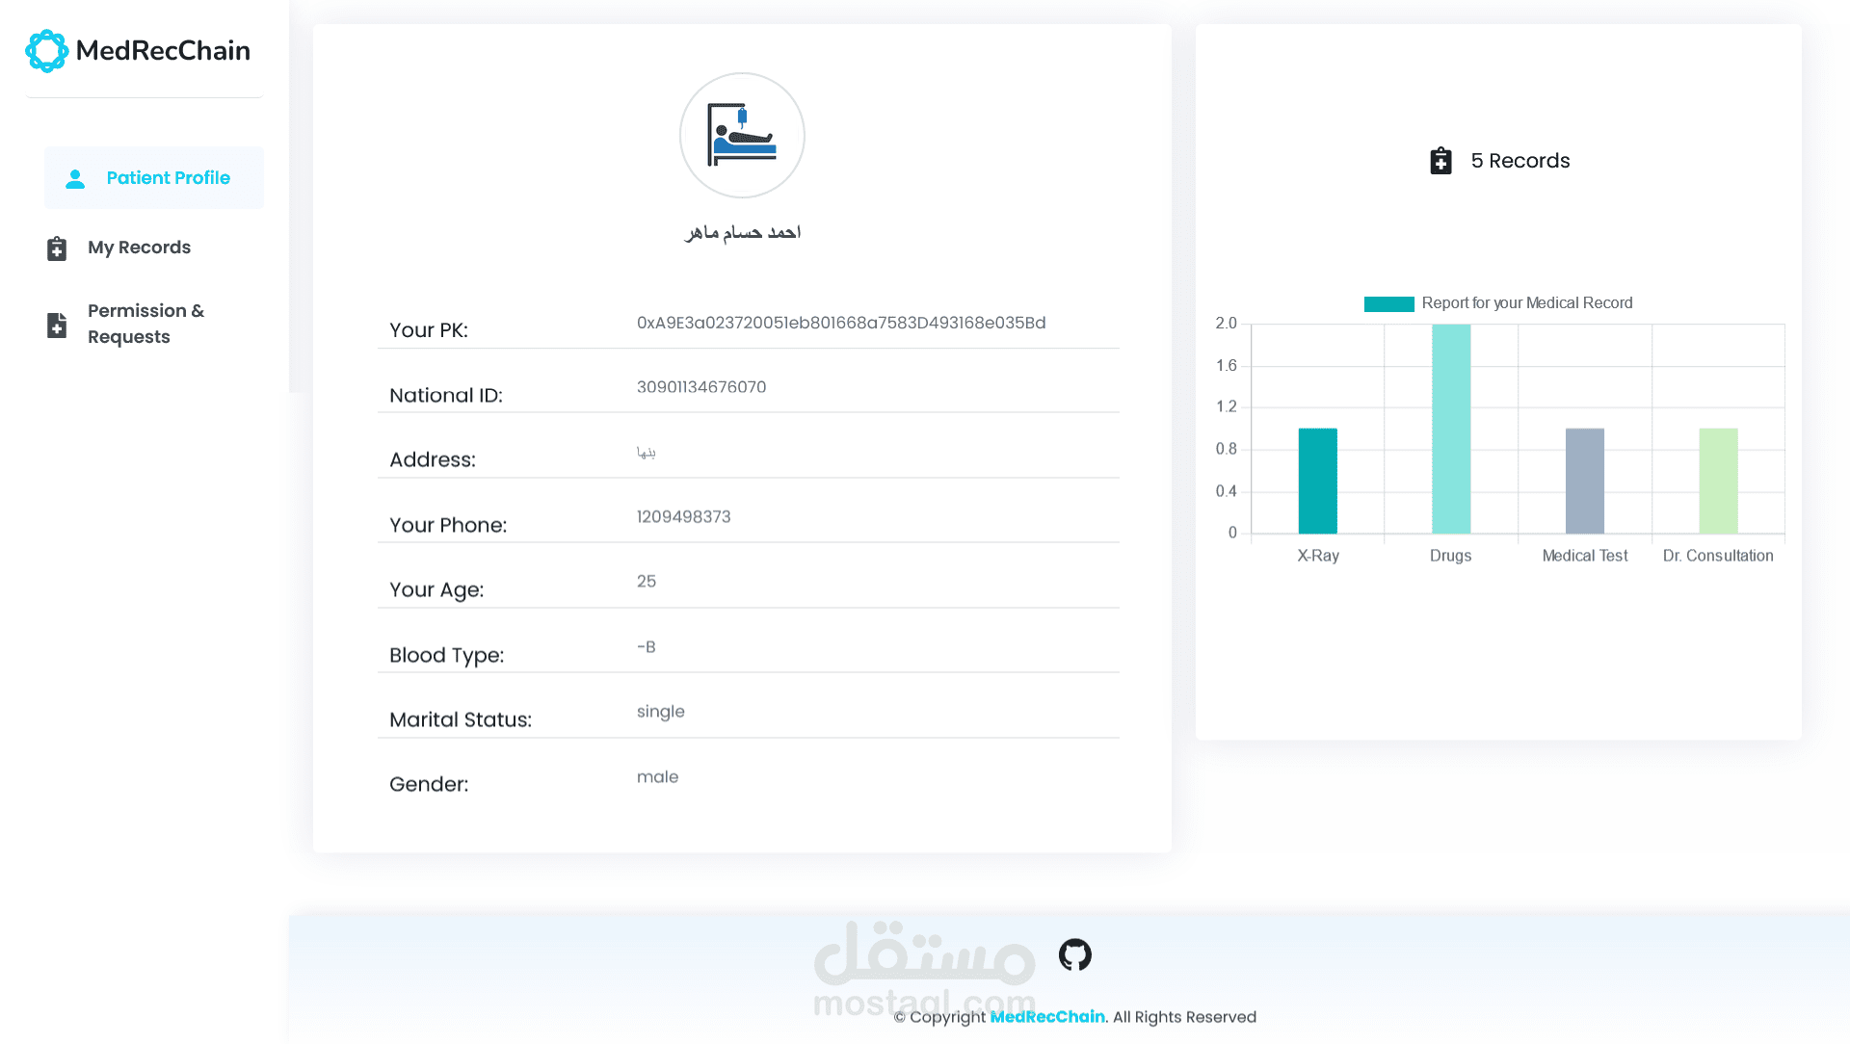
Task: Click the 5 Records heading text
Action: click(x=1520, y=161)
